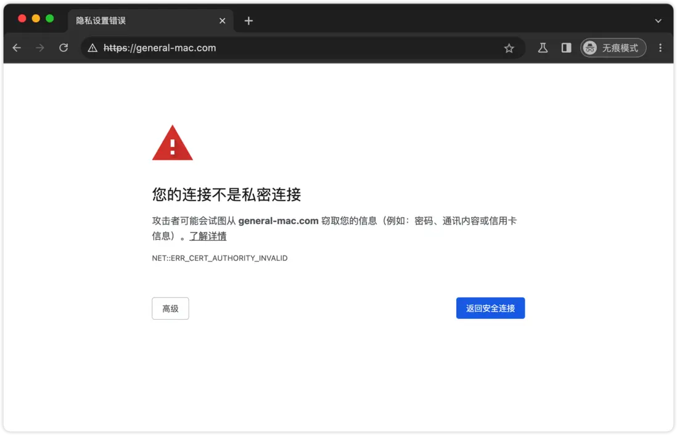Open the not-secure warning triangle in address bar
The width and height of the screenshot is (677, 435).
[x=92, y=48]
